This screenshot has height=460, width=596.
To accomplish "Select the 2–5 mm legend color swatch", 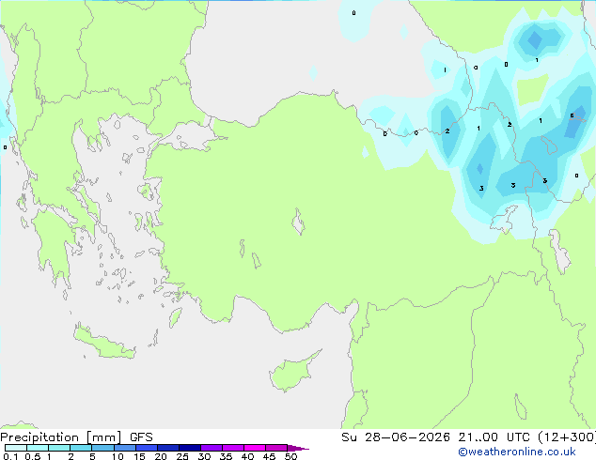I will (82, 448).
